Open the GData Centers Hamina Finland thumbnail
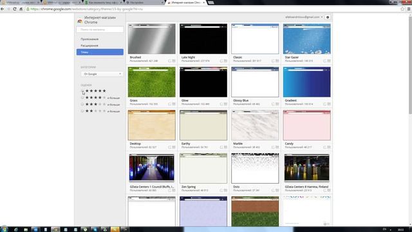This screenshot has width=412, height=232. pyautogui.click(x=306, y=168)
